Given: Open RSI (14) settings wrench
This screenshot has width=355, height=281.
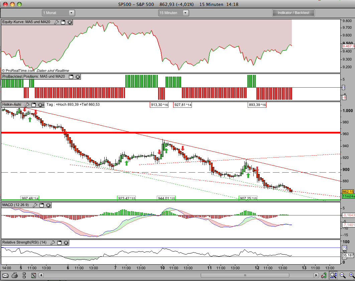Looking at the screenshot, I should click(53, 243).
